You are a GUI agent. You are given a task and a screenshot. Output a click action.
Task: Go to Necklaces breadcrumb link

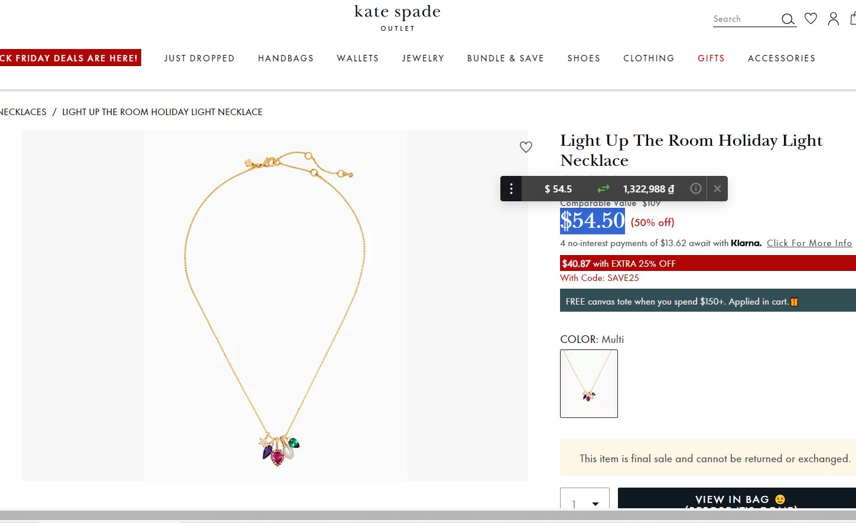coord(23,112)
